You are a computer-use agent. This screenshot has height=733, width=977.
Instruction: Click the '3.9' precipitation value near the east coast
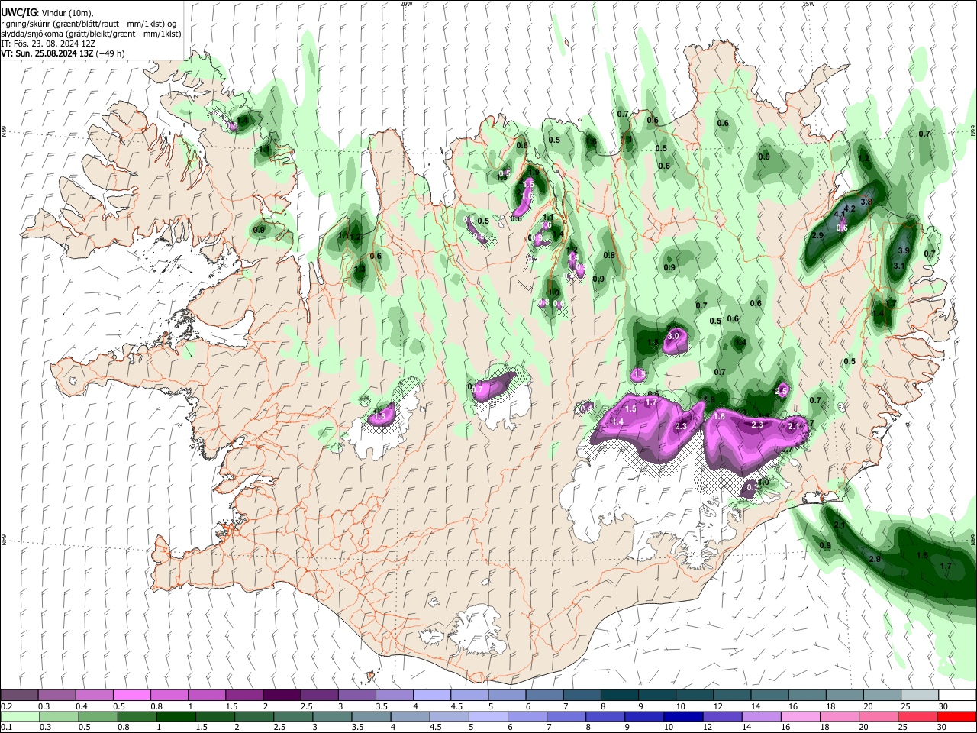[x=904, y=250]
